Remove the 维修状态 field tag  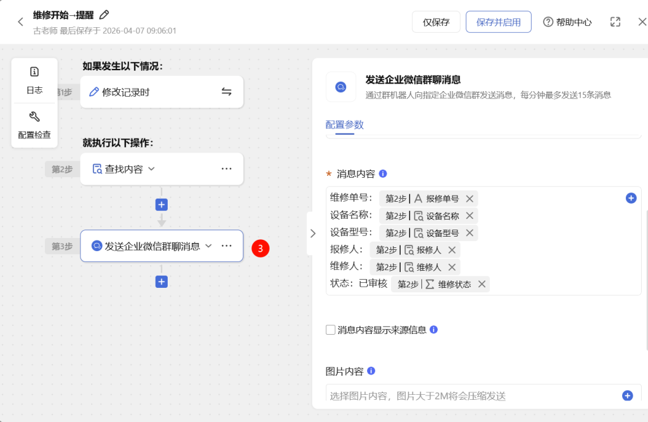pyautogui.click(x=482, y=284)
